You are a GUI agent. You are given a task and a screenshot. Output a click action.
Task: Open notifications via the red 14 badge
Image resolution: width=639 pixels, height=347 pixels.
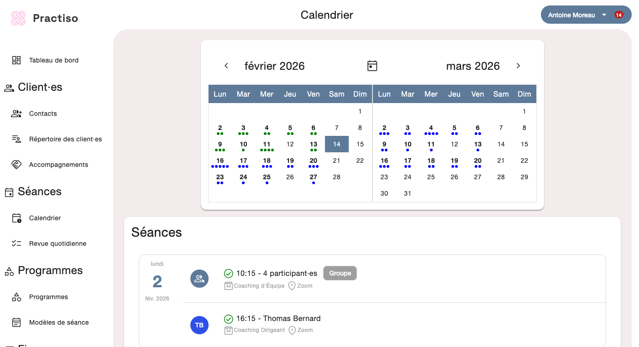pyautogui.click(x=619, y=15)
